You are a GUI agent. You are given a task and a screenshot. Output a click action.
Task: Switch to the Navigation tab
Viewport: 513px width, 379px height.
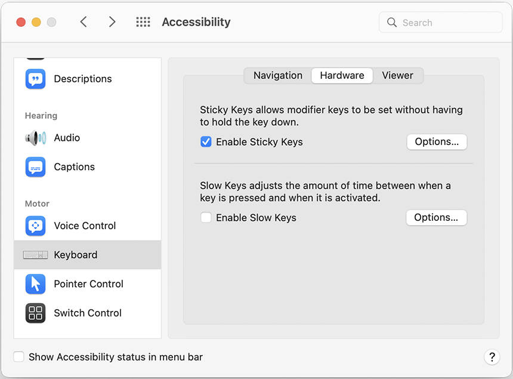coord(278,76)
